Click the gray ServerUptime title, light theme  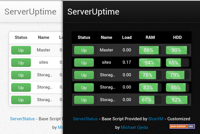pos(31,12)
